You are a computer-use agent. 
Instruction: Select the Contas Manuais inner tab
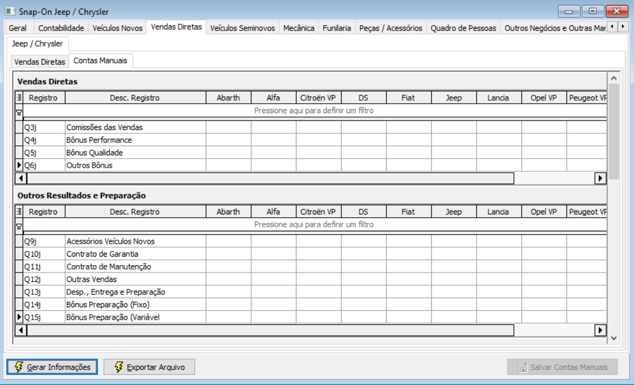[x=100, y=61]
